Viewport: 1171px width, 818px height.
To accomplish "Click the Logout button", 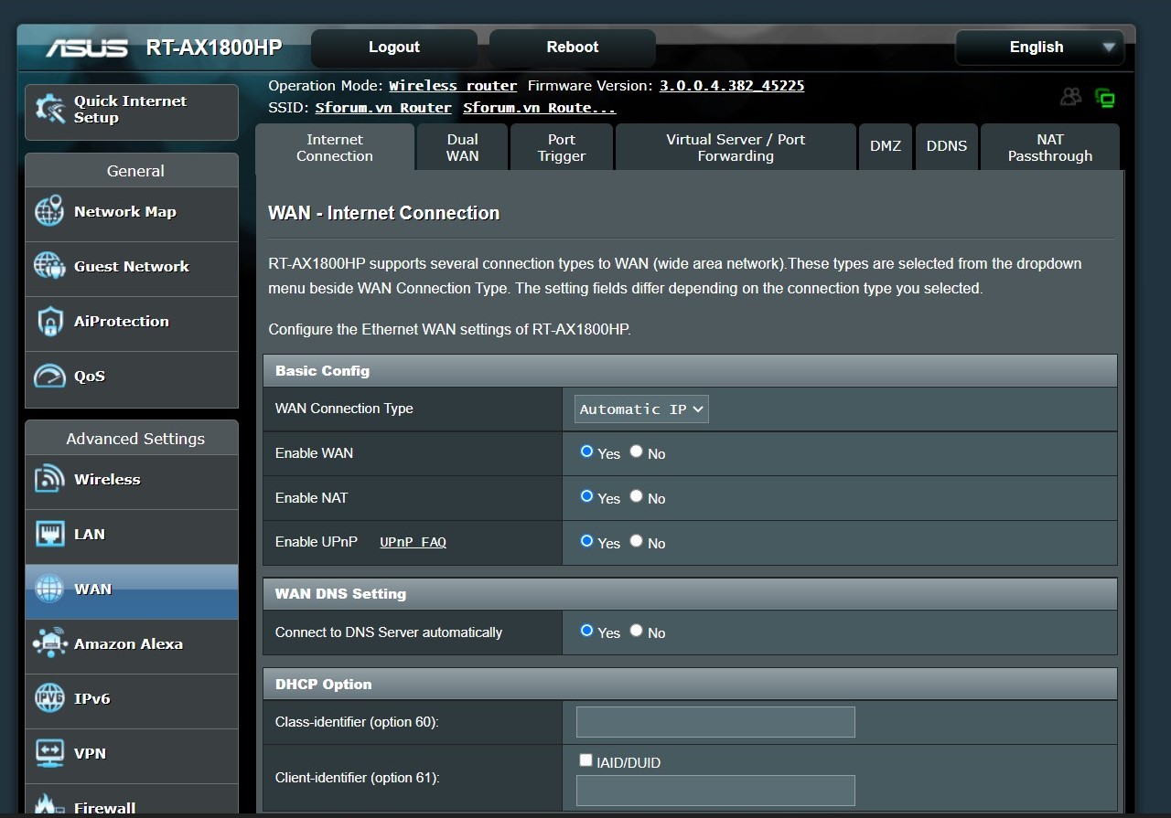I will pos(394,48).
